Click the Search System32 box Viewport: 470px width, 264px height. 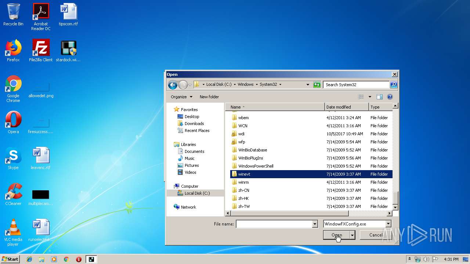pyautogui.click(x=356, y=85)
